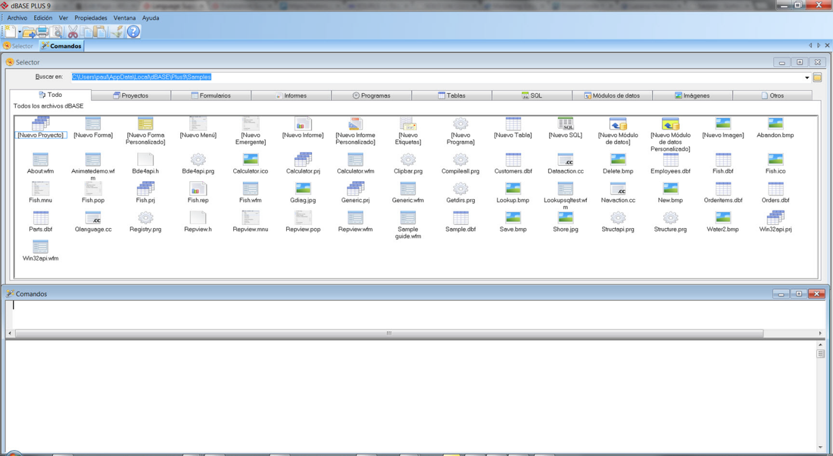Select the SQL tab
This screenshot has width=833, height=456.
pos(532,96)
